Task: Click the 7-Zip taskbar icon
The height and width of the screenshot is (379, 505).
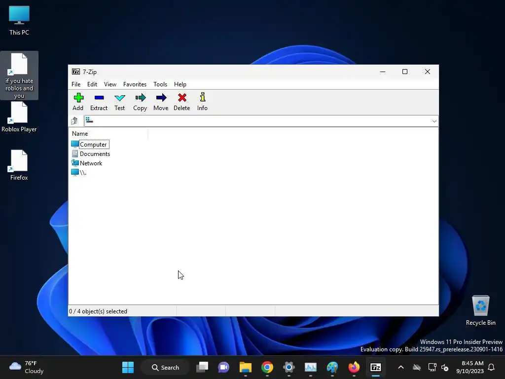Action: tap(375, 367)
